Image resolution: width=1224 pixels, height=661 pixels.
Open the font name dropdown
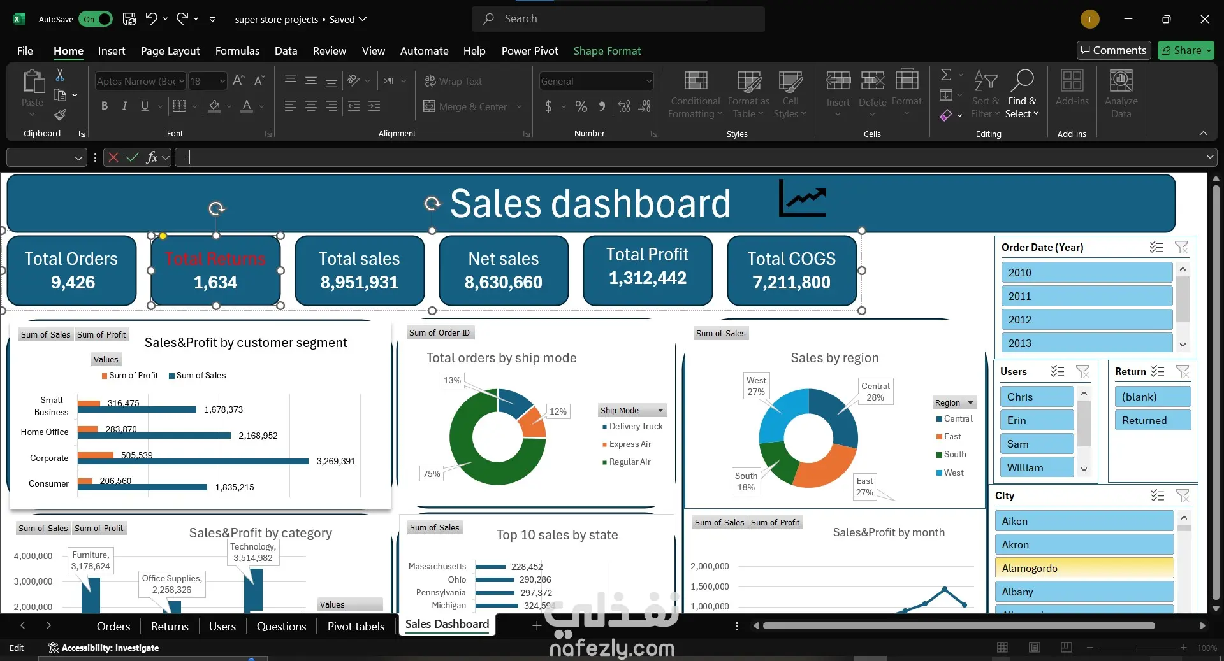click(x=181, y=81)
